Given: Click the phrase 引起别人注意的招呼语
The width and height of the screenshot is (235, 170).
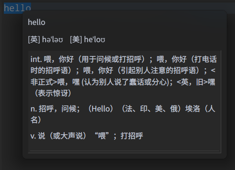Looking at the screenshot, I should 158,71.
